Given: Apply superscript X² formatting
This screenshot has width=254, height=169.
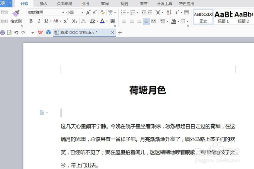Looking at the screenshot, I should tap(66, 21).
